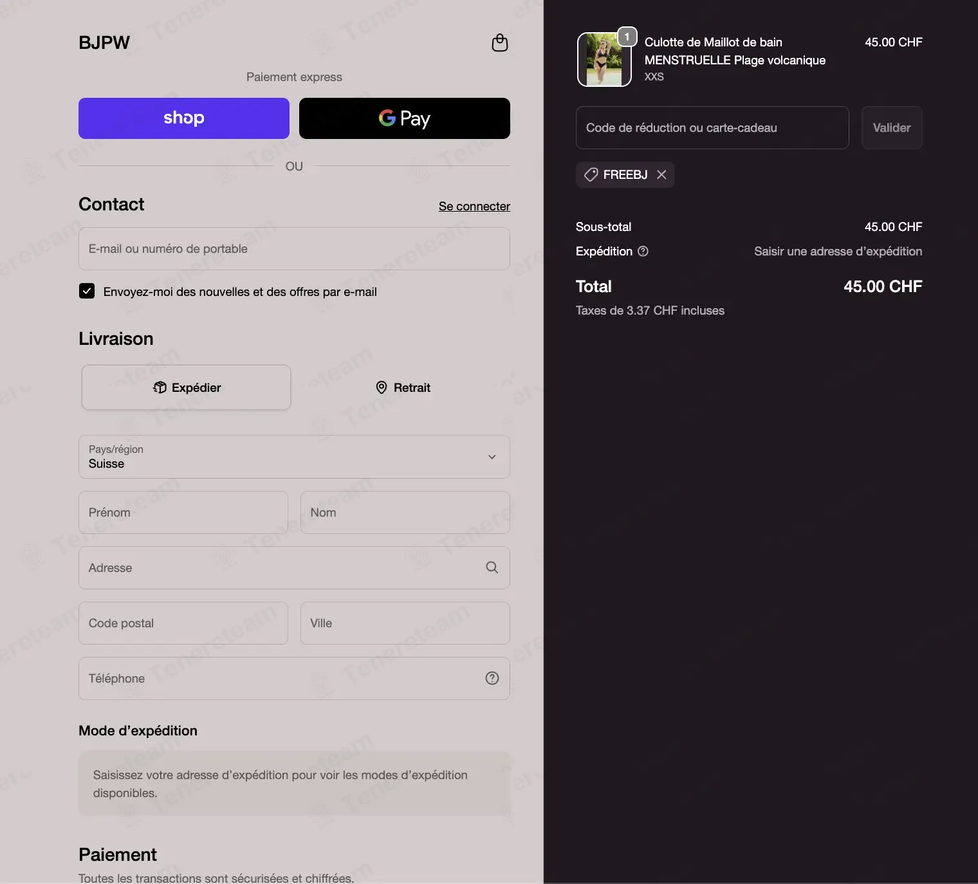Focus the Prénom input field
The image size is (978, 884).
[x=183, y=513]
